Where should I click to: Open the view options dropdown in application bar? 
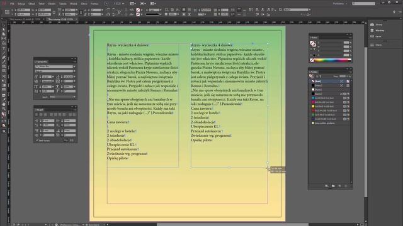tap(133, 4)
